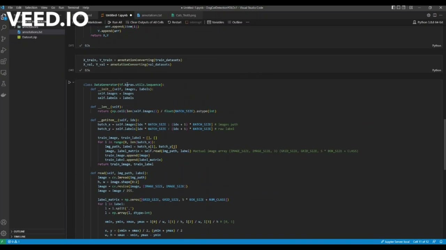The image size is (446, 250).
Task: Open notebook toolbar more actions ellipsis
Action: tap(248, 22)
